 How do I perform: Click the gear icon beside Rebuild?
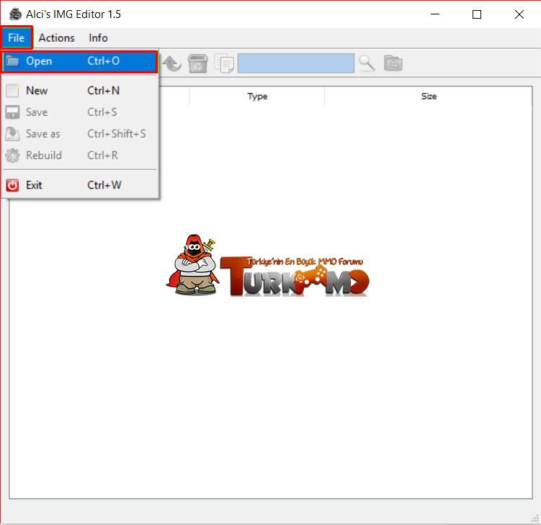tap(12, 156)
